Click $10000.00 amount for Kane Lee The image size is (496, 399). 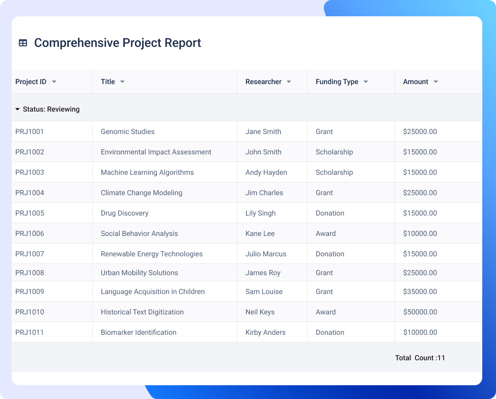pos(420,233)
